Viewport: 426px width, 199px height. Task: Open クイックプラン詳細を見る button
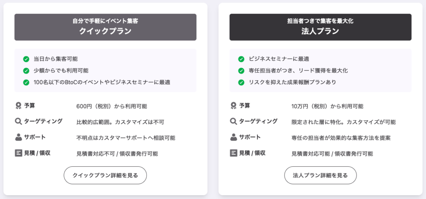105,175
